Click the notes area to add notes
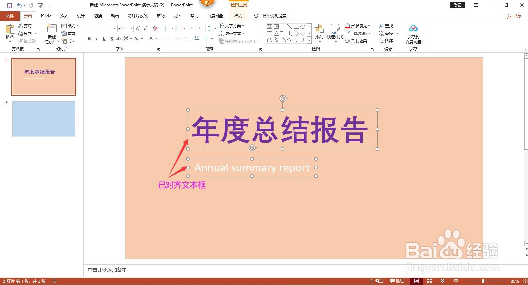This screenshot has width=528, height=285. pyautogui.click(x=304, y=270)
